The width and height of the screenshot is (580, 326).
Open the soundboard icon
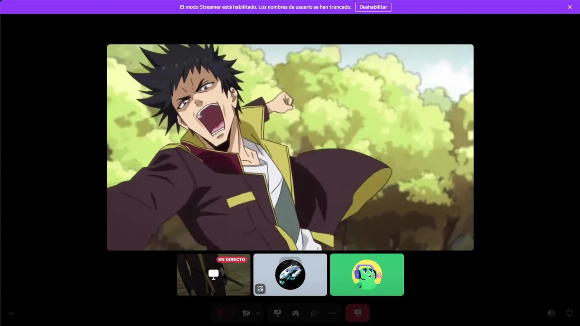click(x=314, y=313)
